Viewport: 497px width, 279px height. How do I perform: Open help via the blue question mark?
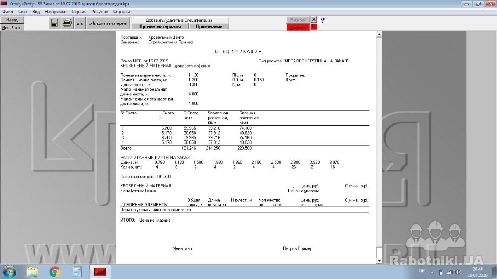point(322,20)
